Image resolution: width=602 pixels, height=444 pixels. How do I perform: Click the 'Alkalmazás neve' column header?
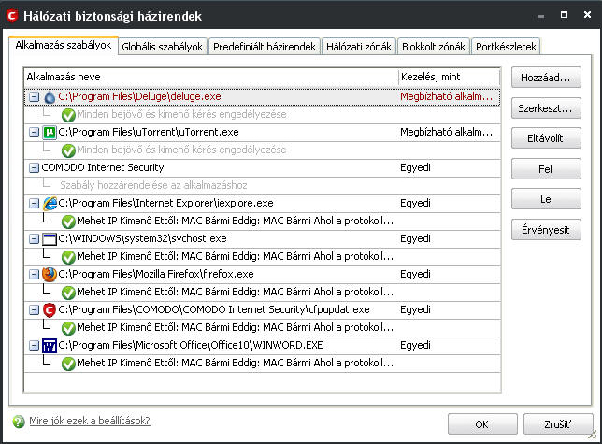[211, 78]
